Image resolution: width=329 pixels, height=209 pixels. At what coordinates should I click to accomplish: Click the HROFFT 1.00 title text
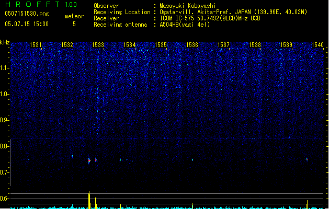41,4
